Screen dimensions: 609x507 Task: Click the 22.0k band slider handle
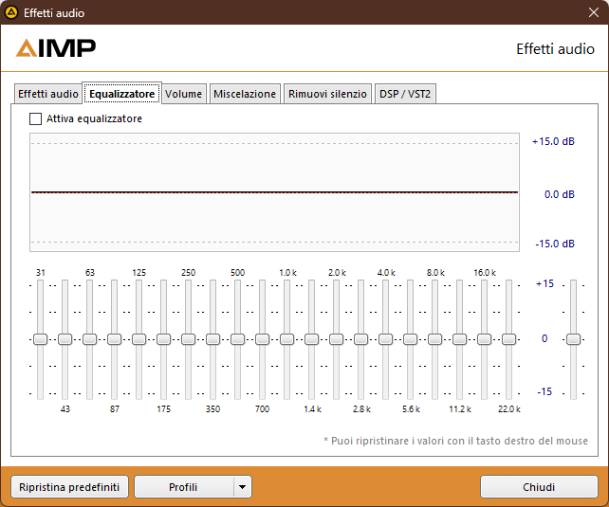pyautogui.click(x=508, y=339)
